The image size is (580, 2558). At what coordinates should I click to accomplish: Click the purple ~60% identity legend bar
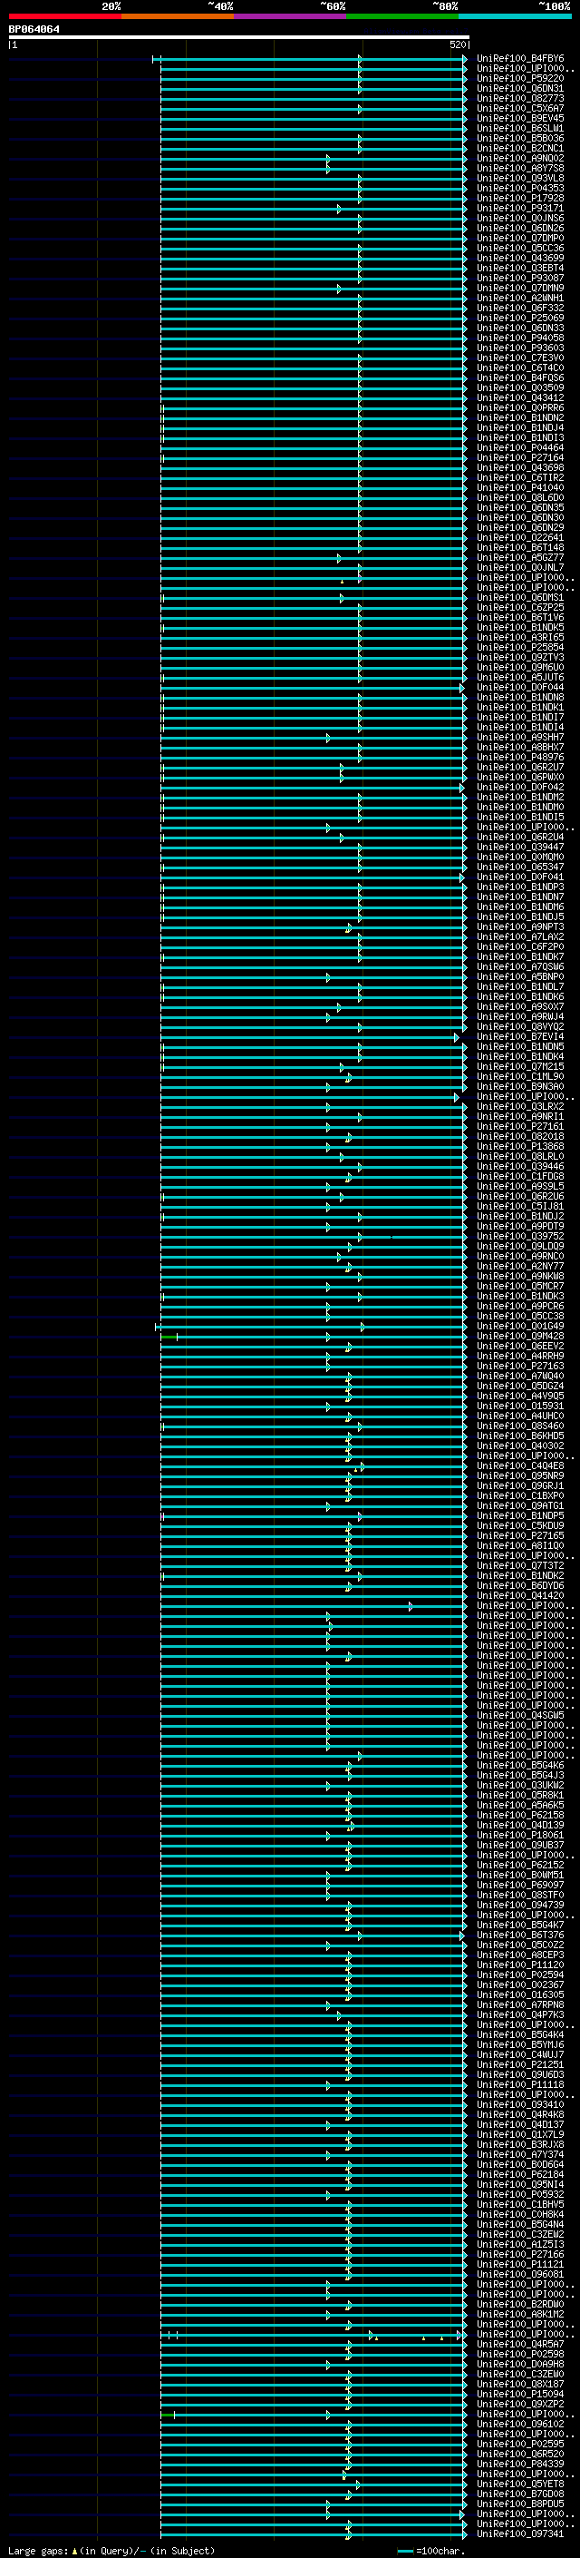[291, 16]
